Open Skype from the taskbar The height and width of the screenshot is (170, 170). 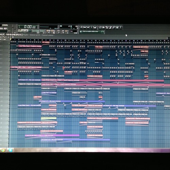11,150
